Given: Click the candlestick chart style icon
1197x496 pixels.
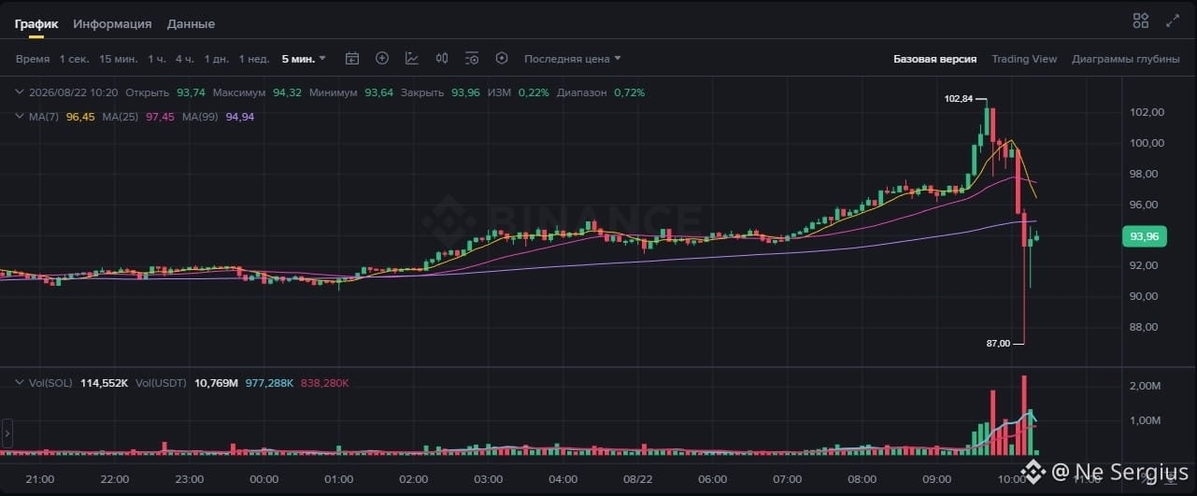Looking at the screenshot, I should (x=442, y=58).
